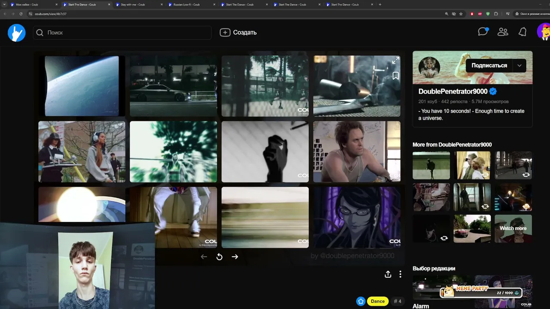Click the Подписаться subscribe button
The image size is (550, 309).
(489, 65)
